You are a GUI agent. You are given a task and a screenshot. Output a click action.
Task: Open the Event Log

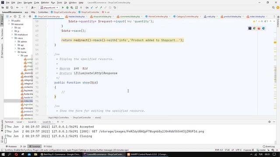click(x=269, y=147)
